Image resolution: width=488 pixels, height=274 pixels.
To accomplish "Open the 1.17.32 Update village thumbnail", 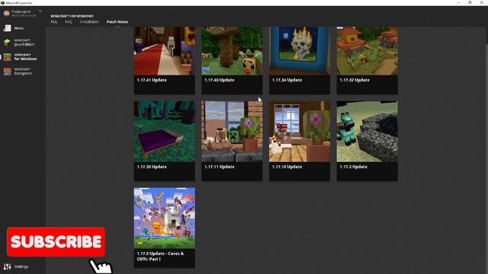I will tap(368, 51).
